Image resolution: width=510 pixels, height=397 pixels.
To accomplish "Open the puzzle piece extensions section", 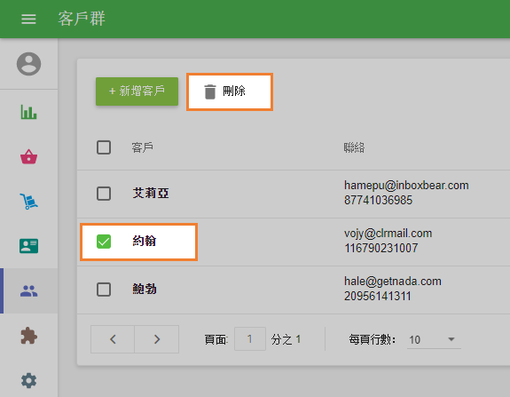I will point(29,336).
